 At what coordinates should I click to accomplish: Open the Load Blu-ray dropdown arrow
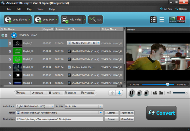click(30, 19)
